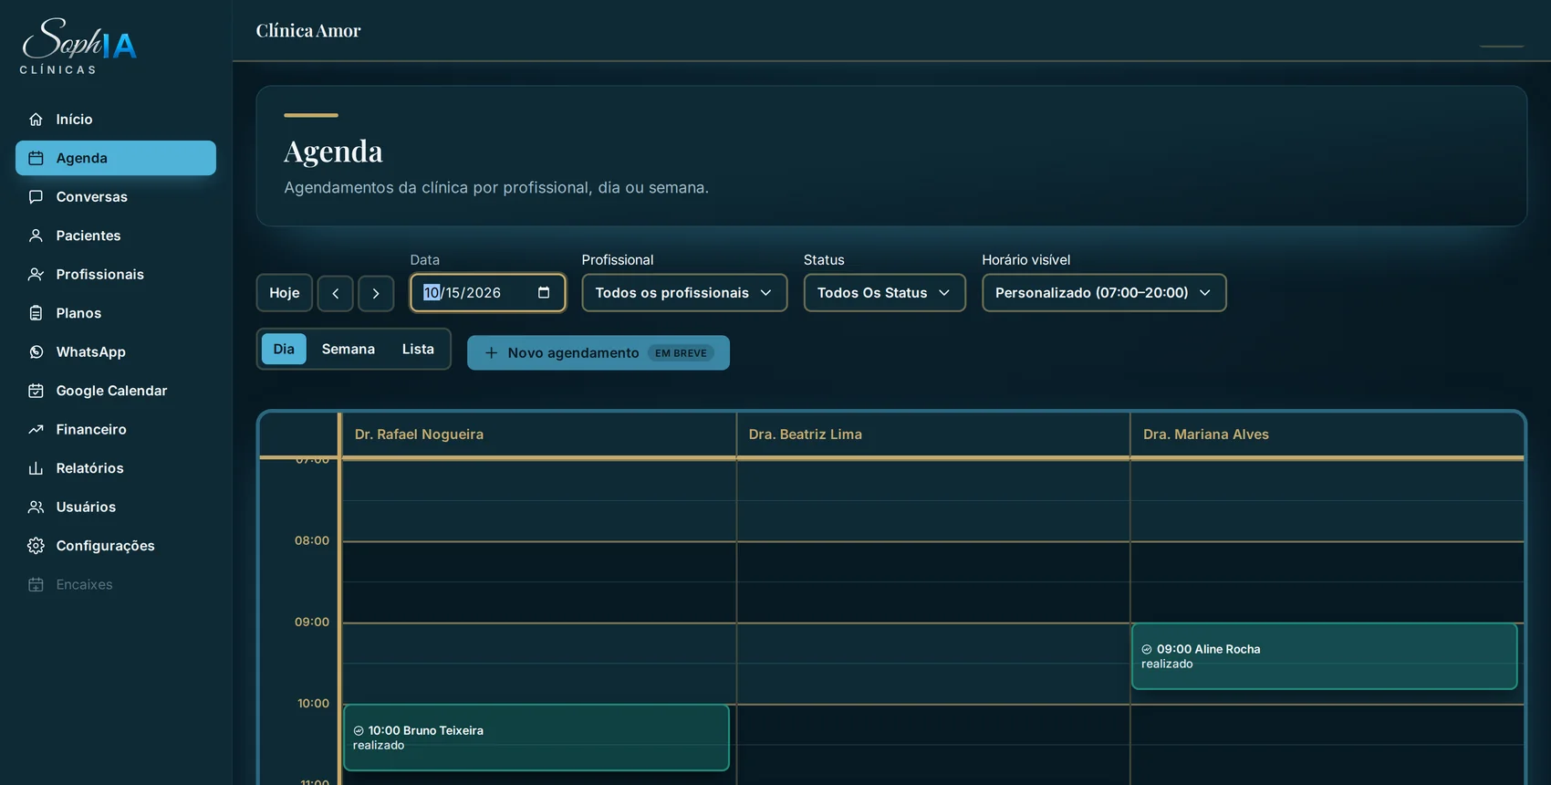Click the 08:00 time label
The width and height of the screenshot is (1551, 785).
(312, 540)
